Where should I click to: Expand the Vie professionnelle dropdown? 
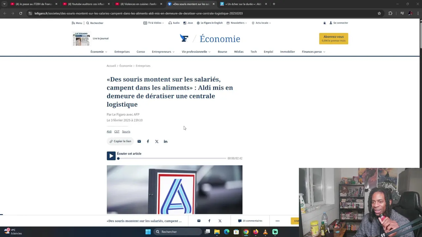[196, 52]
